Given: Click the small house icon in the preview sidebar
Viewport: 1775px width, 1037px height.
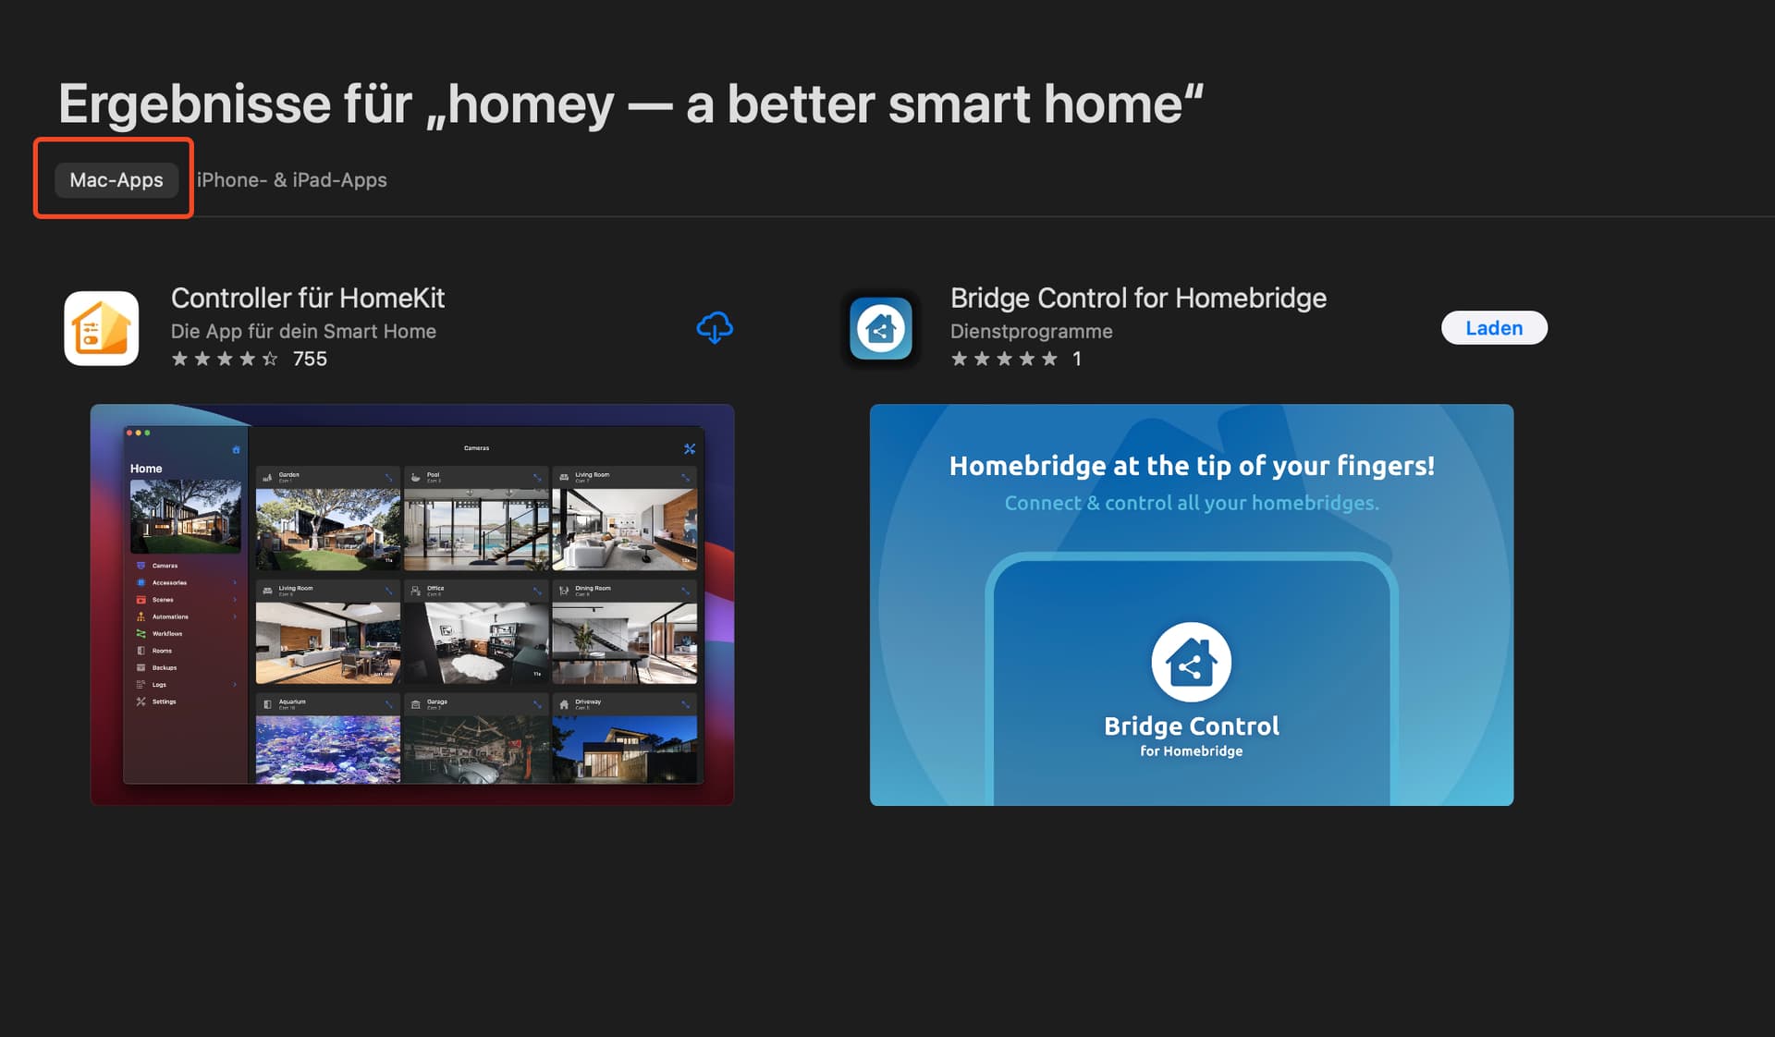Looking at the screenshot, I should 236,450.
